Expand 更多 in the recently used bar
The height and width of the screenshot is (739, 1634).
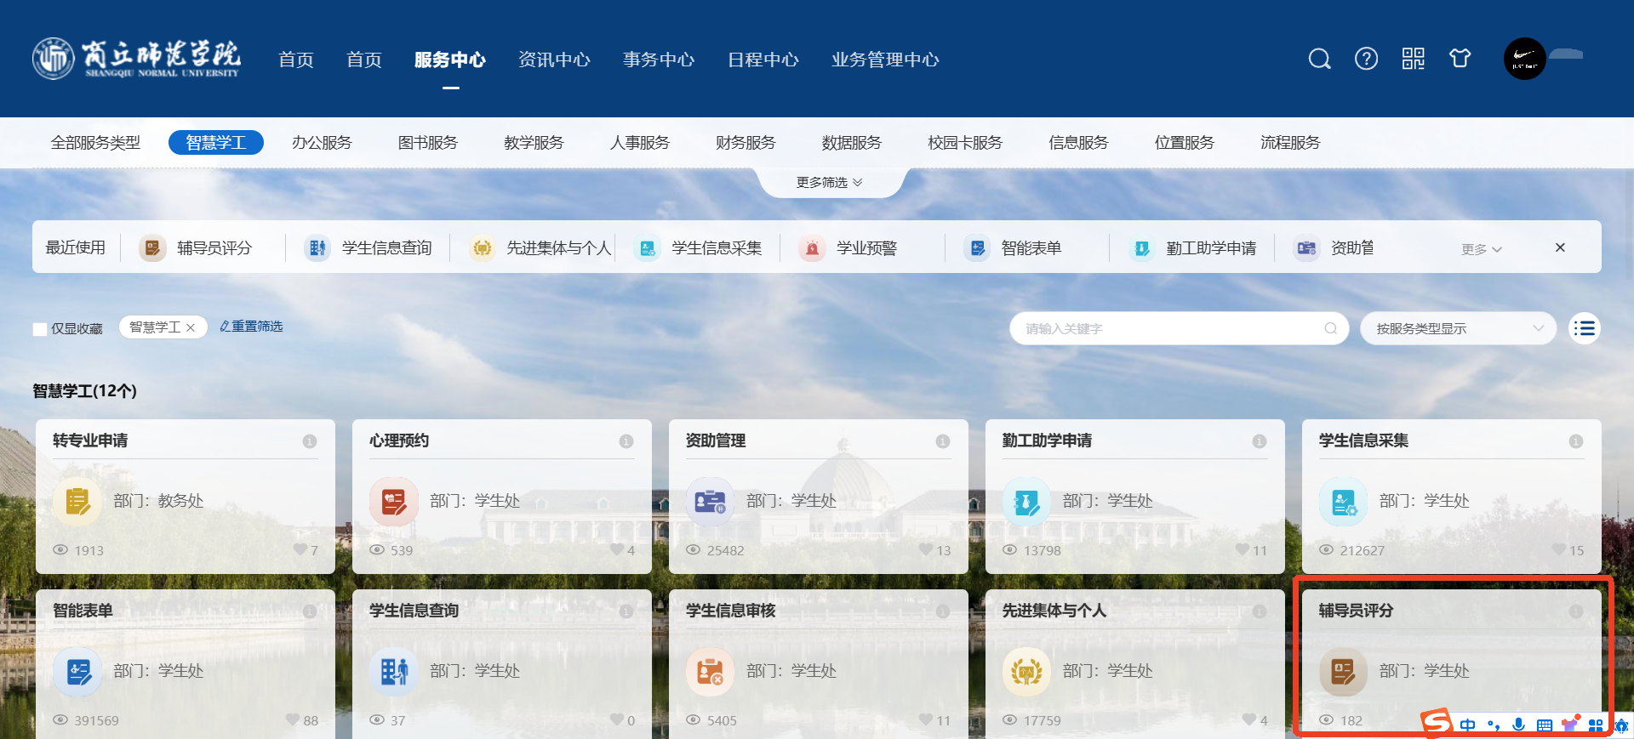click(x=1481, y=249)
